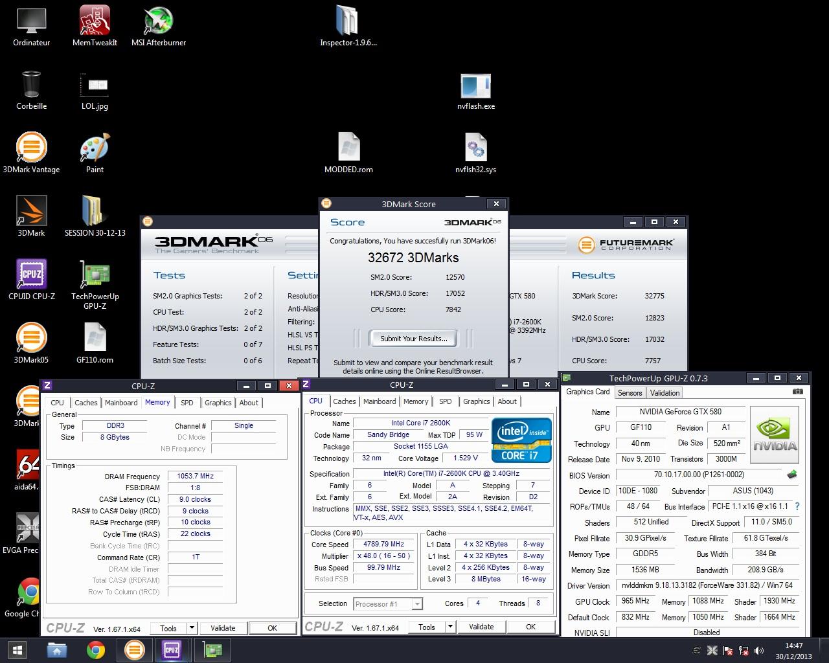
Task: Switch to the Sensors tab in GPU-Z
Action: pyautogui.click(x=630, y=393)
